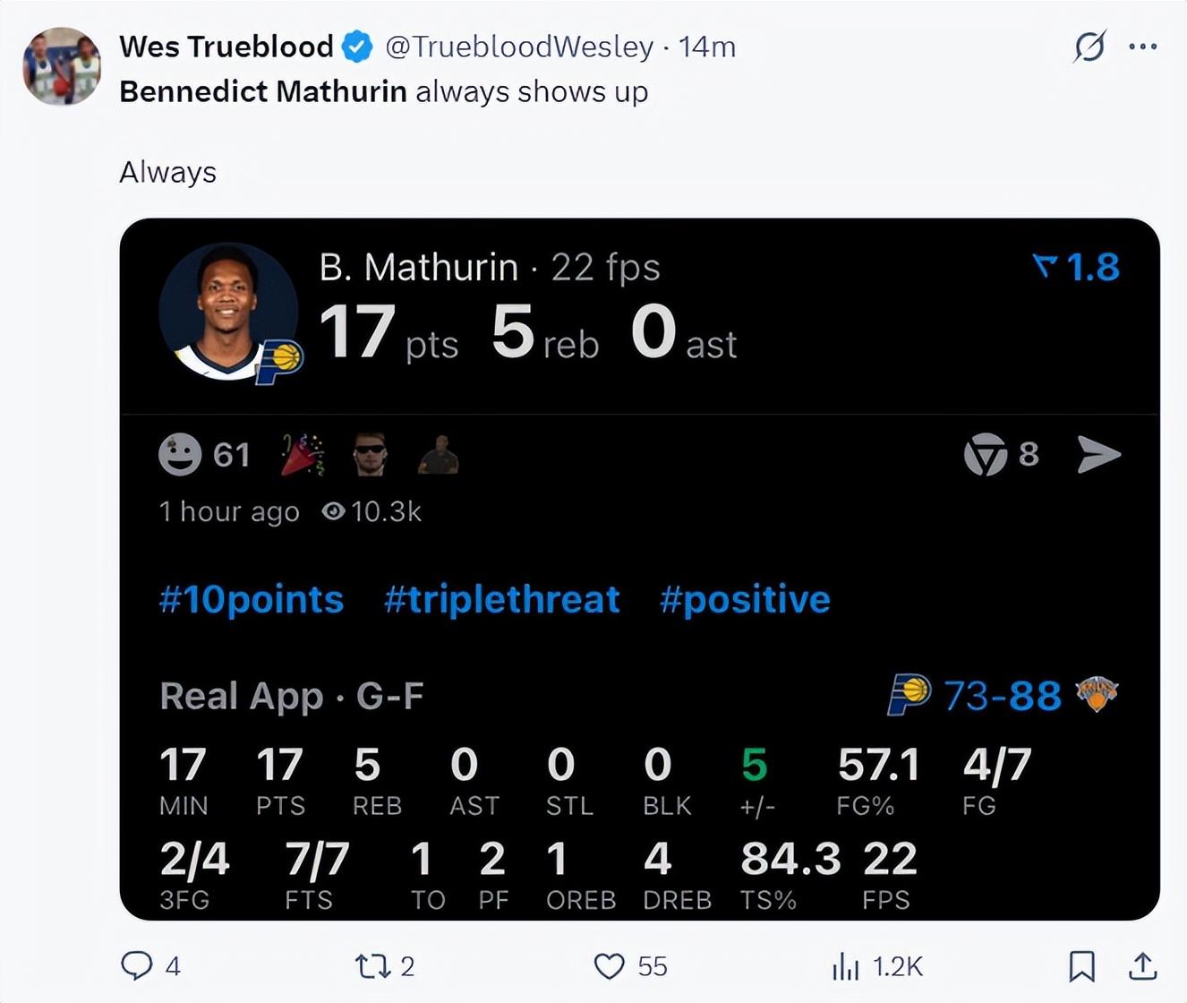Select the #positive hashtag
1187x1003 pixels.
[x=745, y=599]
